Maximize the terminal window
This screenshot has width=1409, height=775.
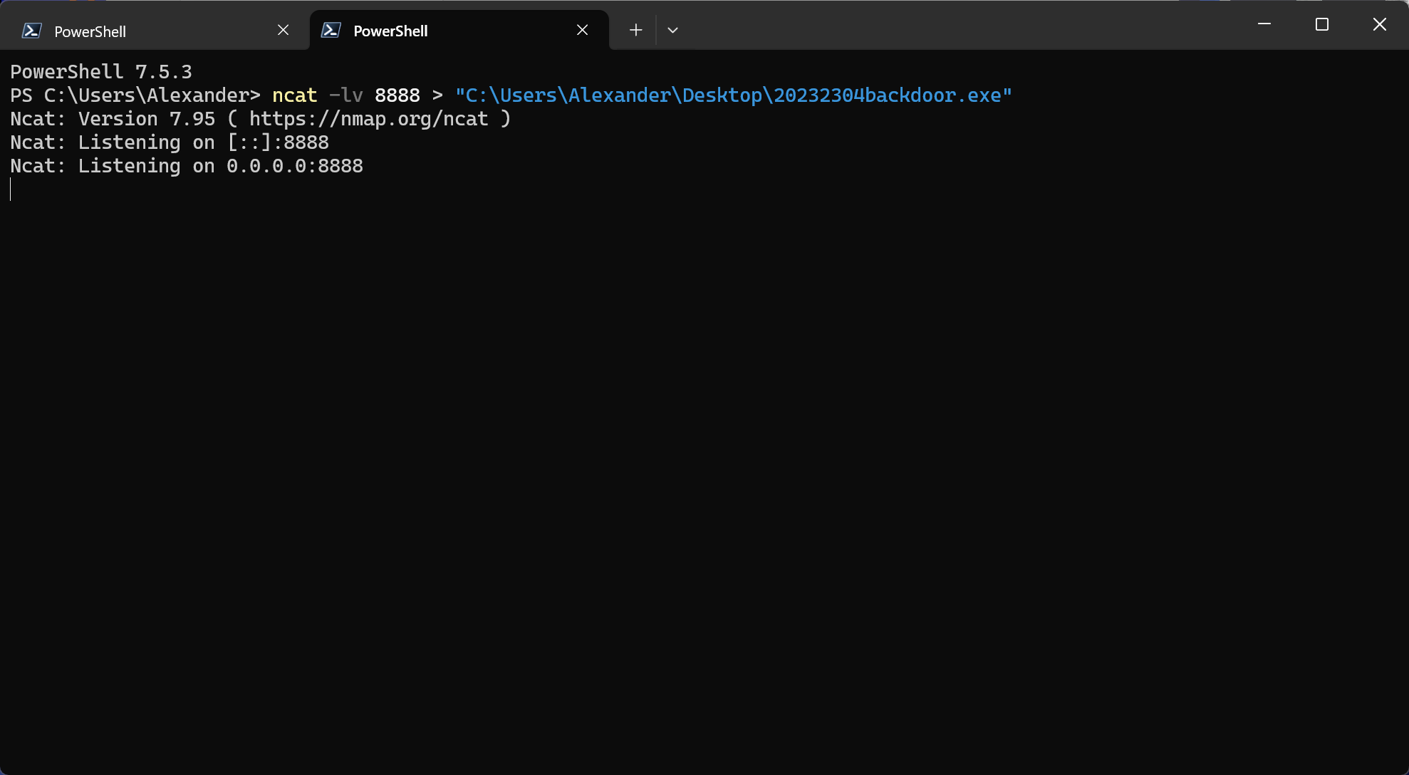tap(1322, 24)
